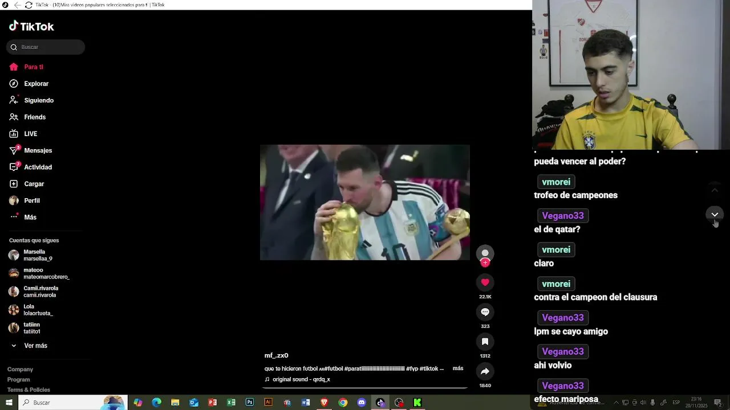Open followed account camii.rivarola

click(x=33, y=292)
